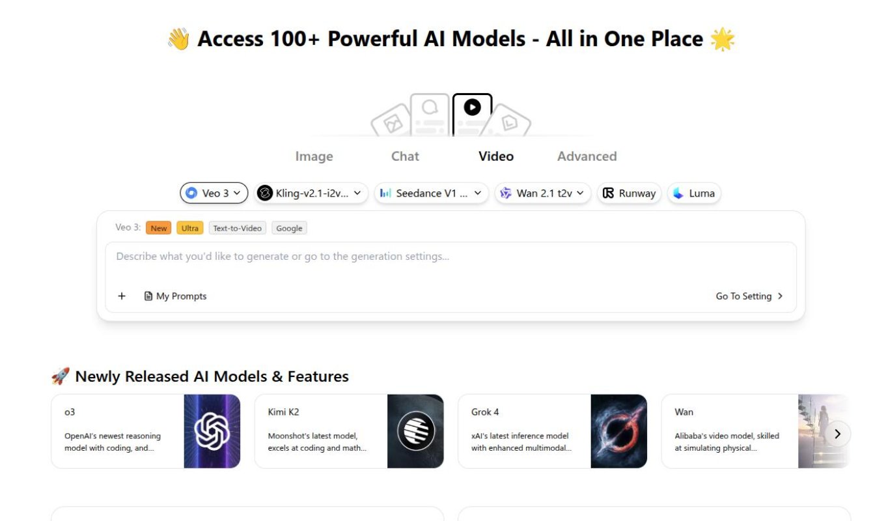886x521 pixels.
Task: Open the Advanced tab
Action: [587, 156]
